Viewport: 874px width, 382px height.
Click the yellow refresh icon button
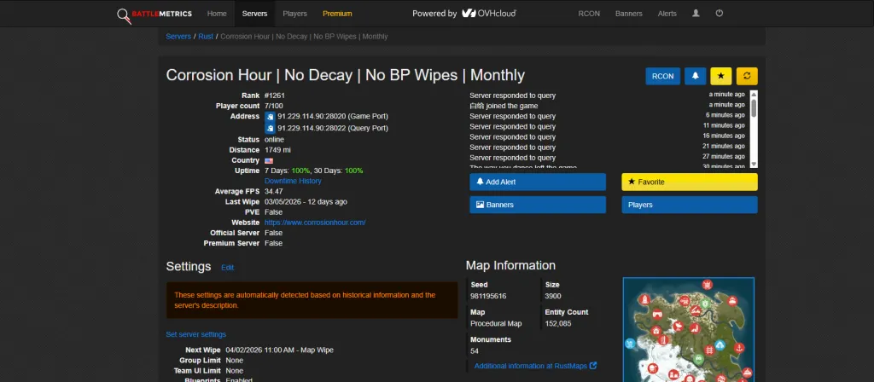click(747, 76)
